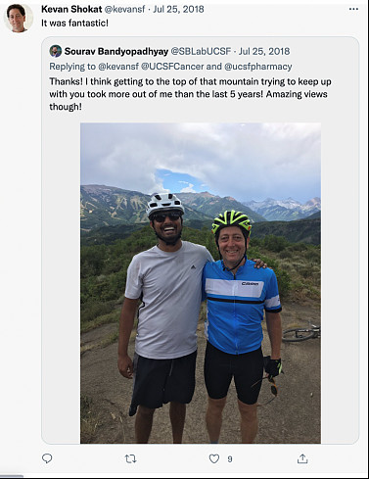This screenshot has width=369, height=479.
Task: Open the @ucsfpharmacy mention
Action: 257,67
